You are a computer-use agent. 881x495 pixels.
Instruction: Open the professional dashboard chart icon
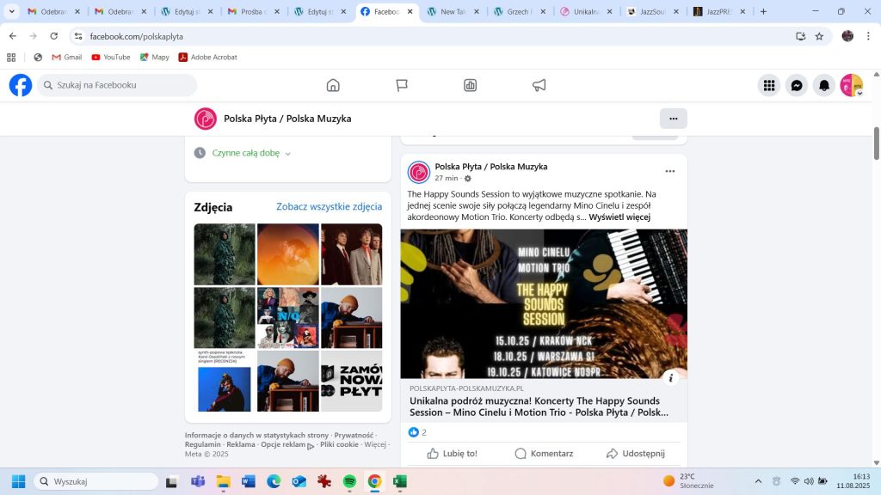[471, 85]
